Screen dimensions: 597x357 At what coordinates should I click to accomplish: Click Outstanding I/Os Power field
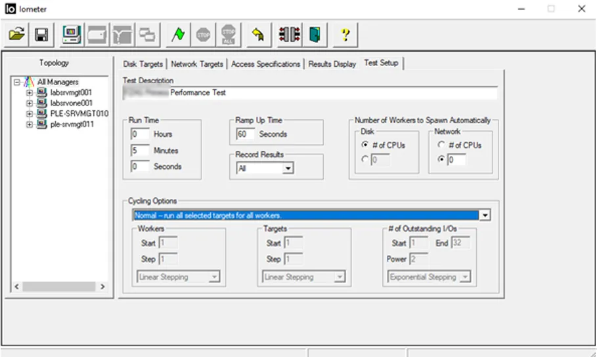419,259
